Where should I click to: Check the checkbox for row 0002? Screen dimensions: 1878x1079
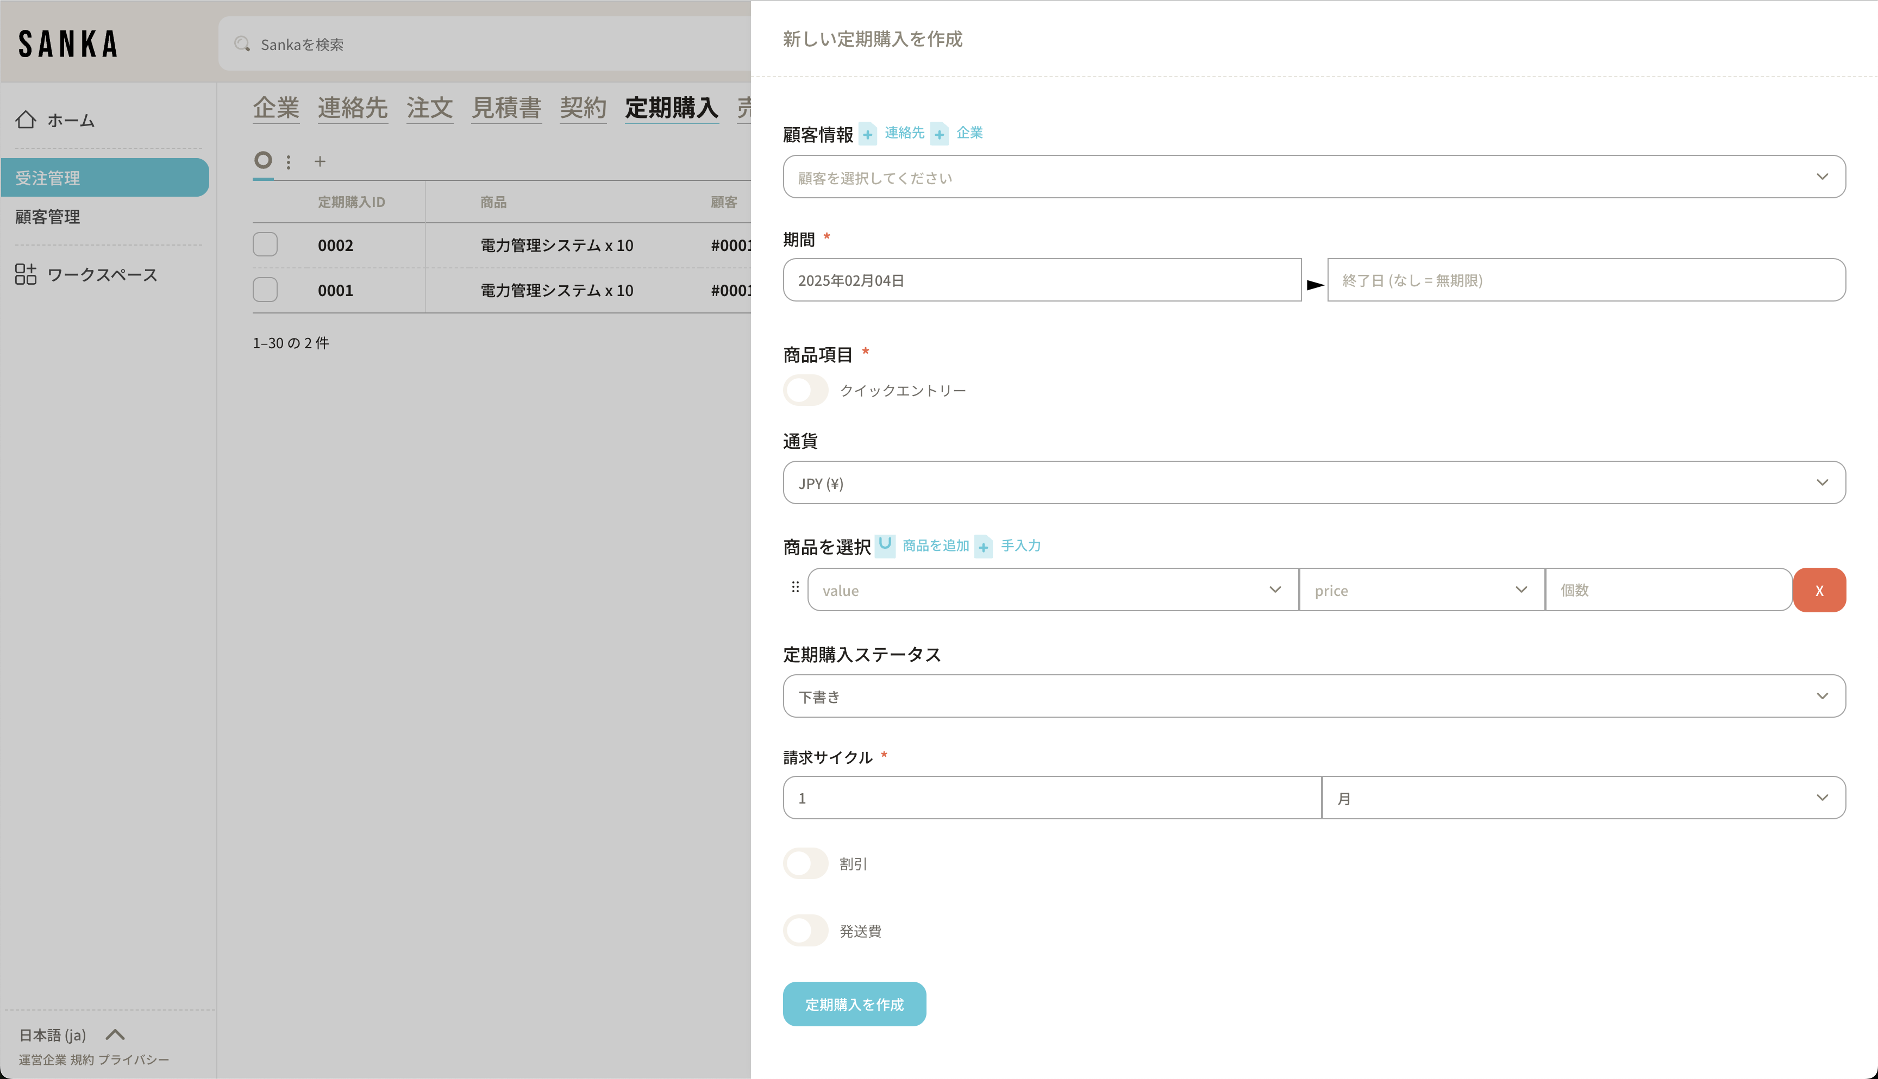265,244
